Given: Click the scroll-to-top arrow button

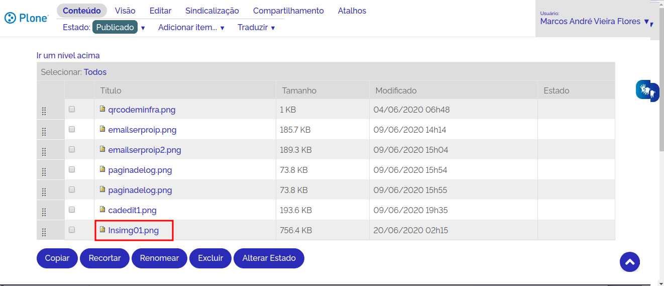Looking at the screenshot, I should 630,261.
